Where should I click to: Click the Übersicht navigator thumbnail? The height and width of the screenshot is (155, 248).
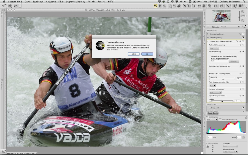tap(221, 16)
